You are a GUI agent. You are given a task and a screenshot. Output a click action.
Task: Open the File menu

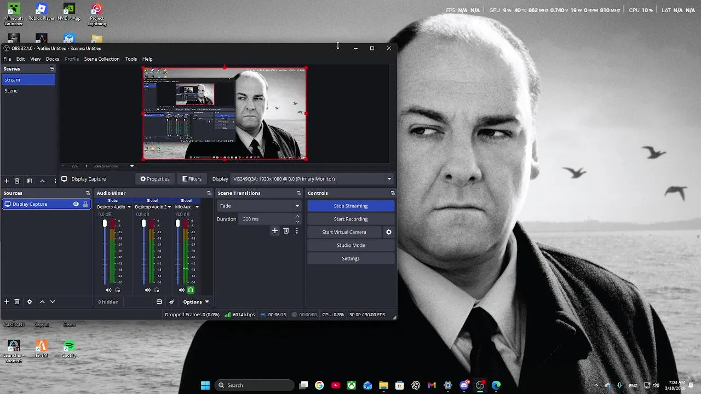click(7, 59)
